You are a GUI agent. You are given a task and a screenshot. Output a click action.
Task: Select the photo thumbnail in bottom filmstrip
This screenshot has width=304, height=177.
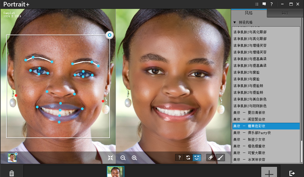coord(115,172)
